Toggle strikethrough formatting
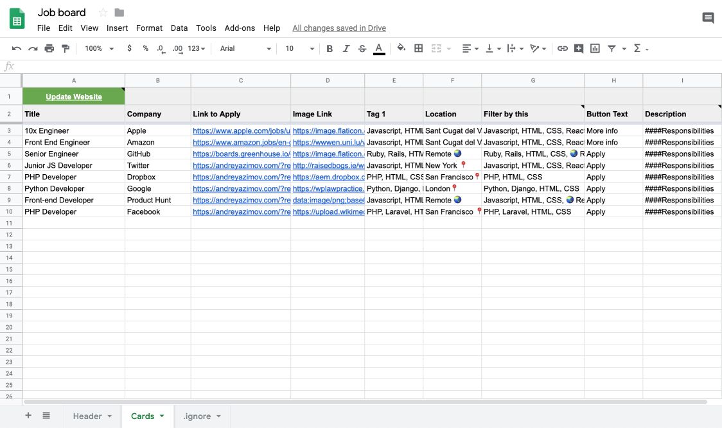This screenshot has height=428, width=722. pos(362,49)
